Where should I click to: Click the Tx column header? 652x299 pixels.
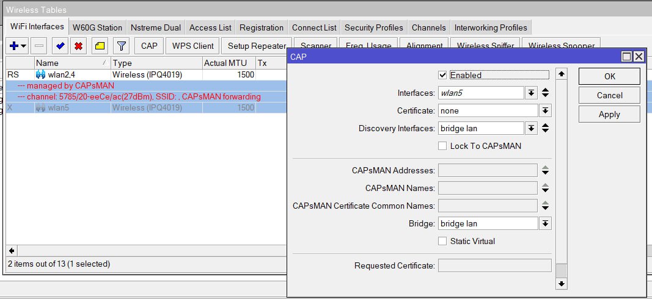pyautogui.click(x=271, y=63)
